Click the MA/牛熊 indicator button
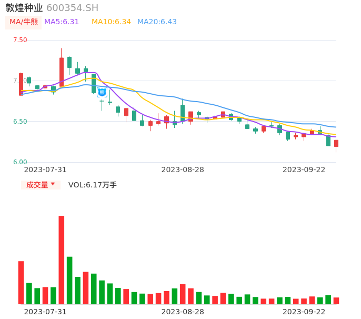This screenshot has height=319, width=361. click(24, 22)
